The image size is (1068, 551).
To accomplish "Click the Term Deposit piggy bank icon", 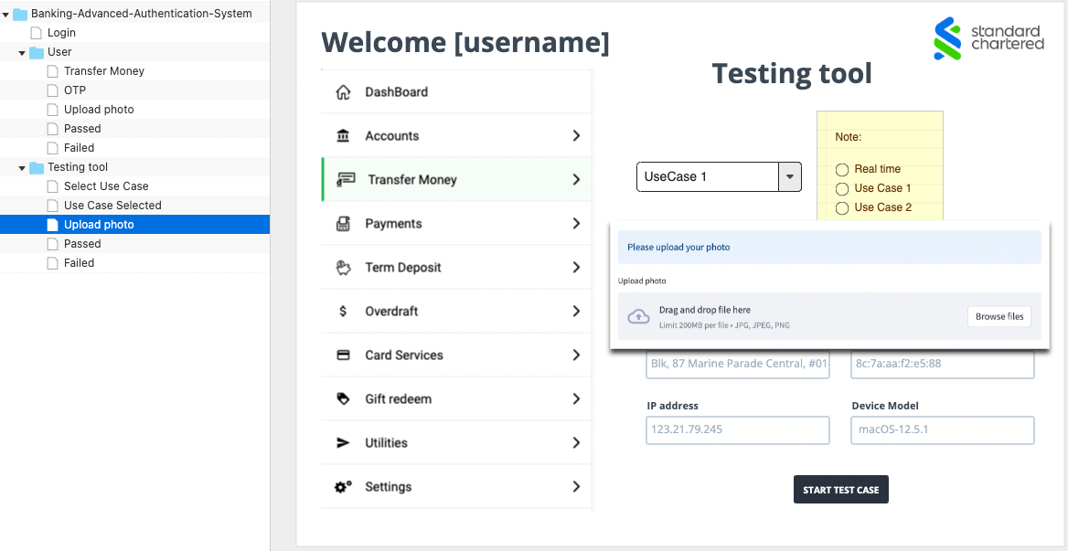I will 343,268.
